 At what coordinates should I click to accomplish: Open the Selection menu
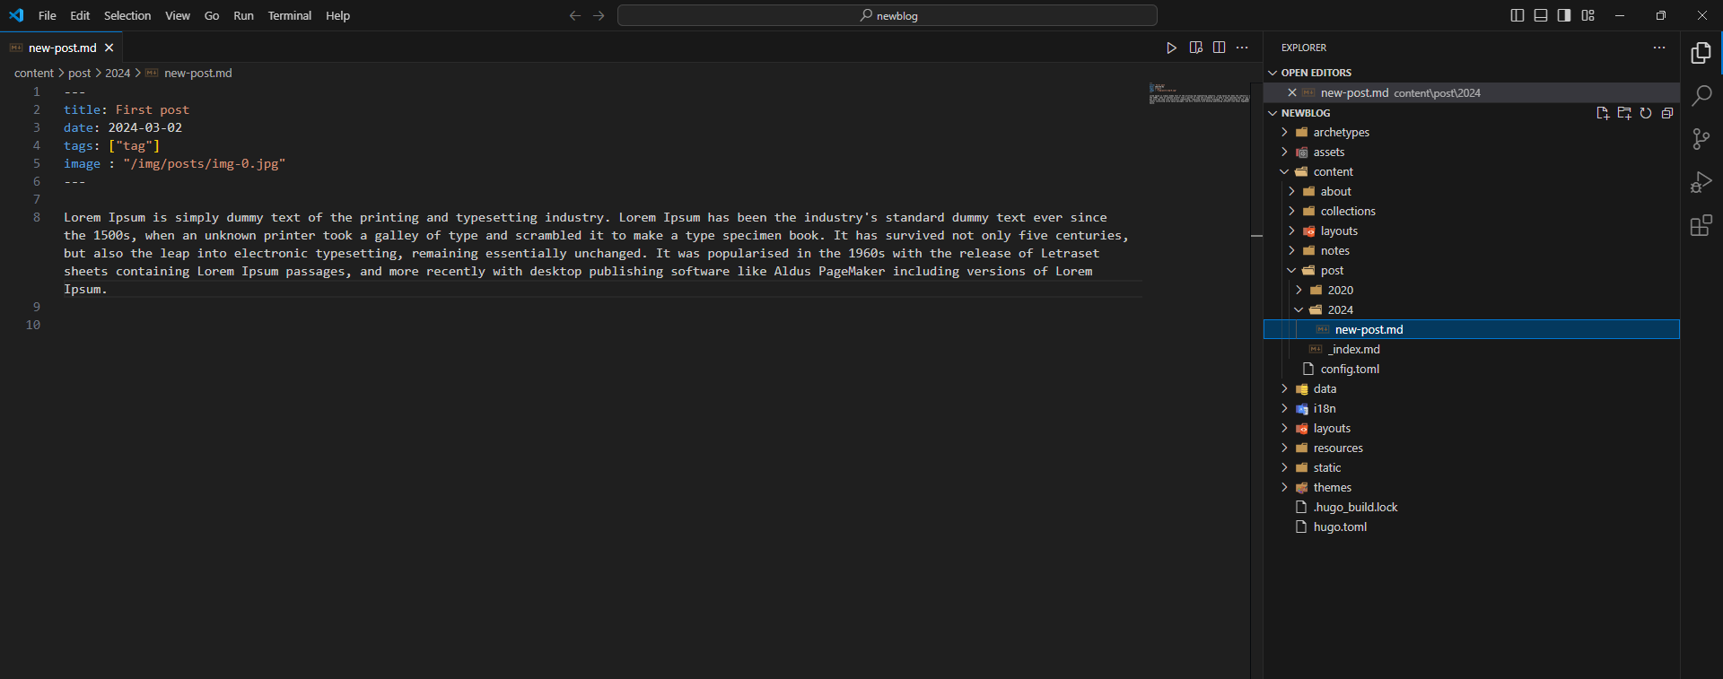[127, 15]
